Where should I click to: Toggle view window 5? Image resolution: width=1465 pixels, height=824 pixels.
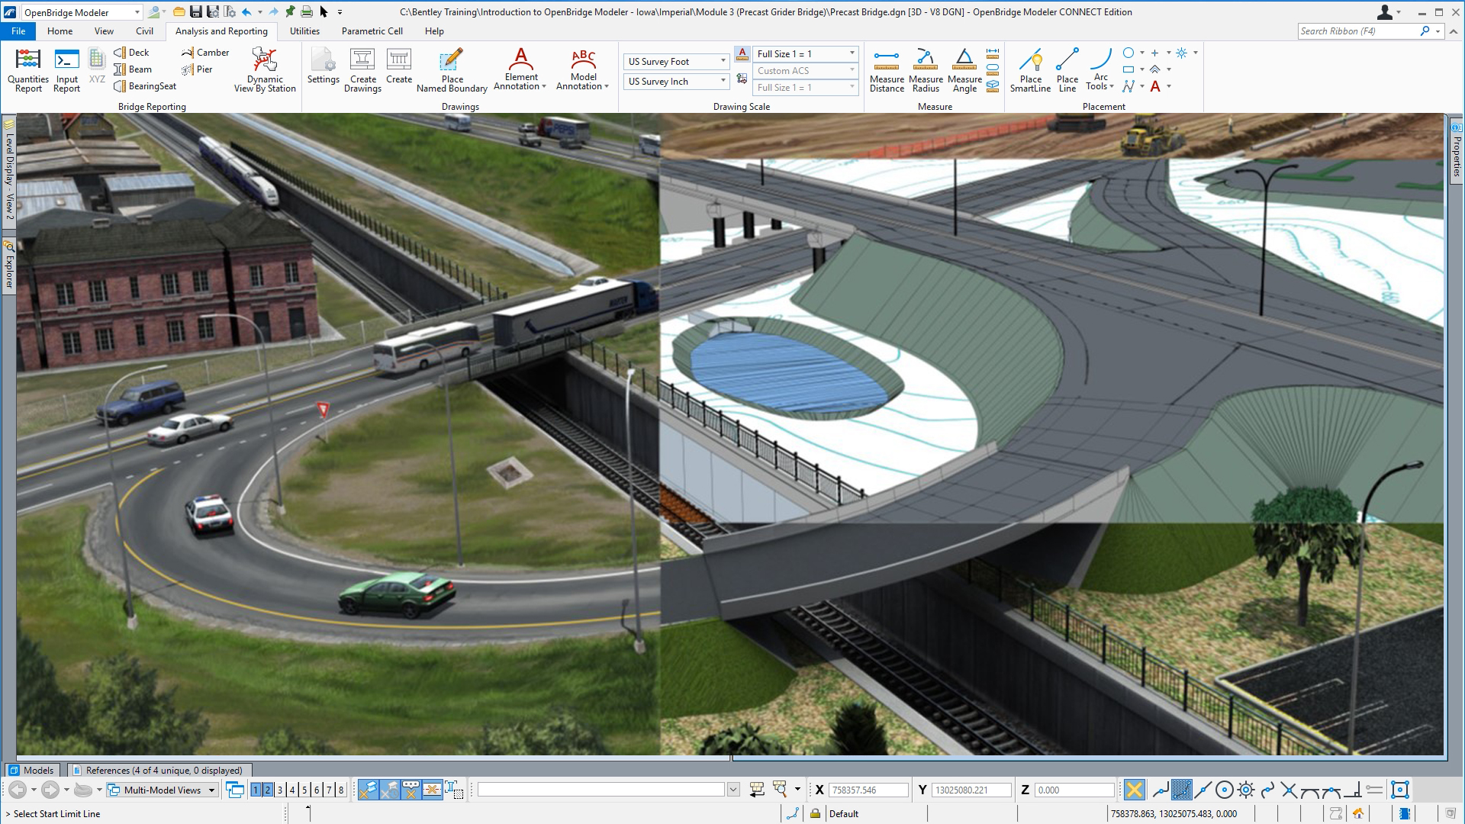tap(304, 790)
